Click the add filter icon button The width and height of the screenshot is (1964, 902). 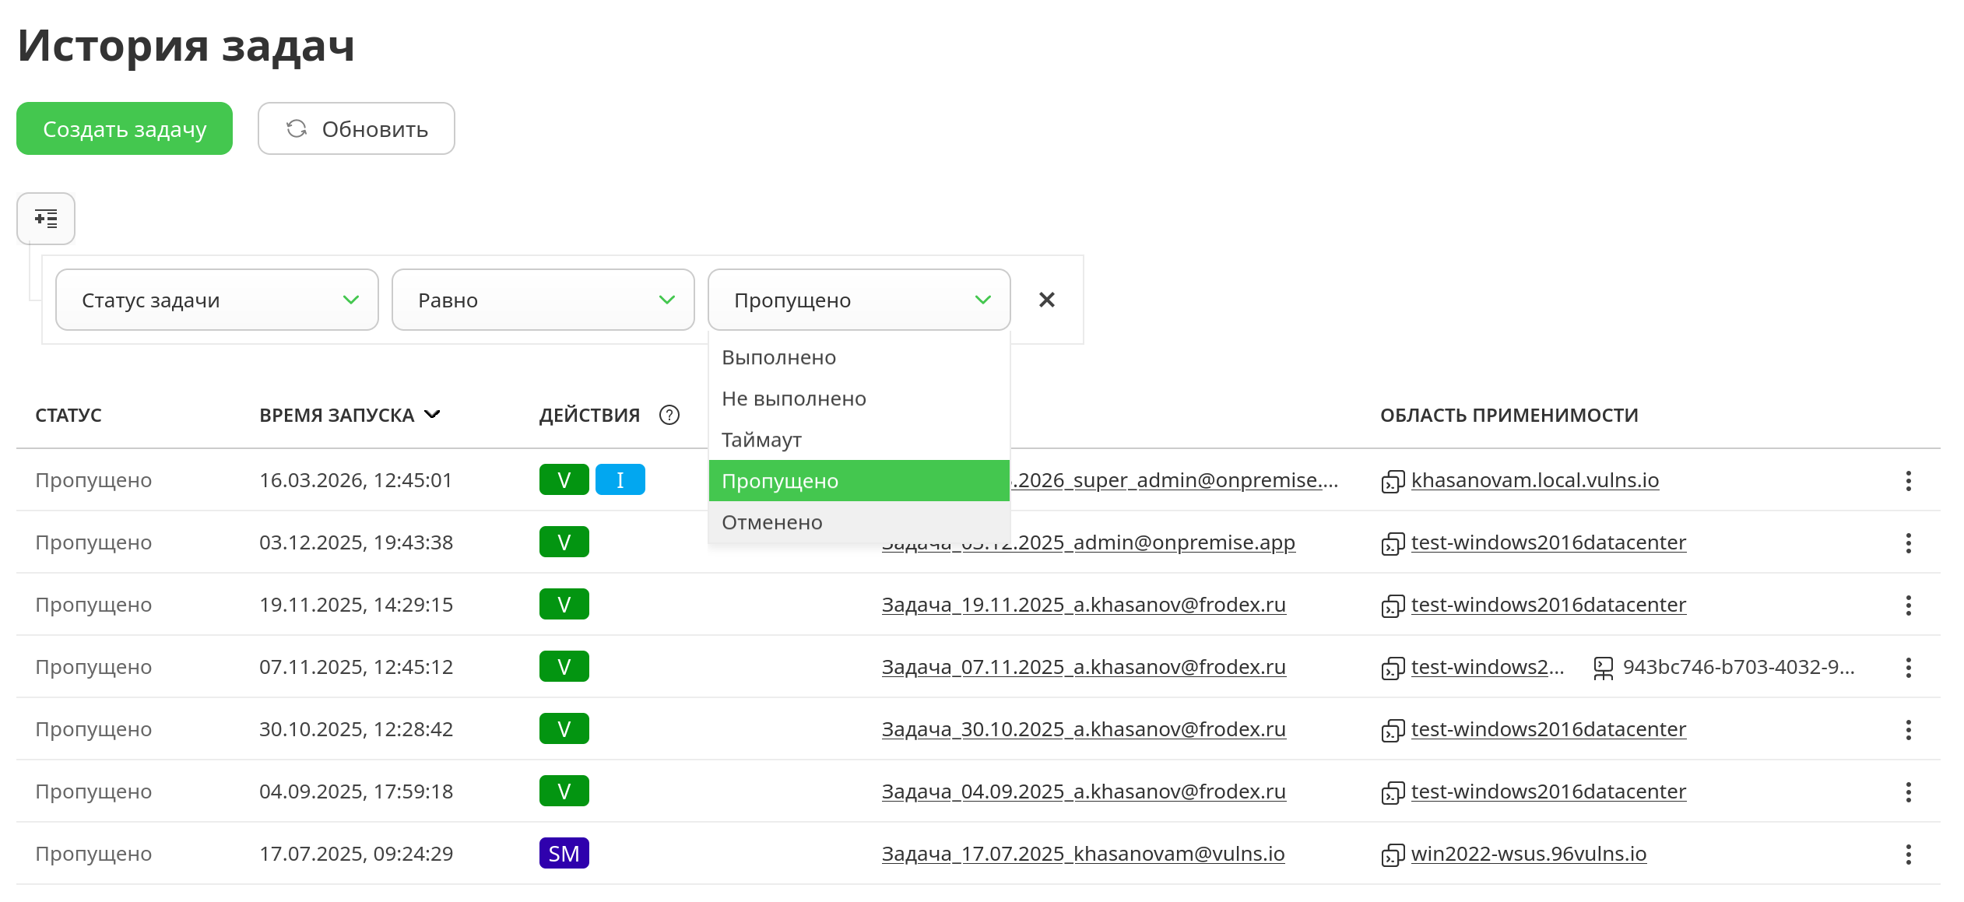46,219
